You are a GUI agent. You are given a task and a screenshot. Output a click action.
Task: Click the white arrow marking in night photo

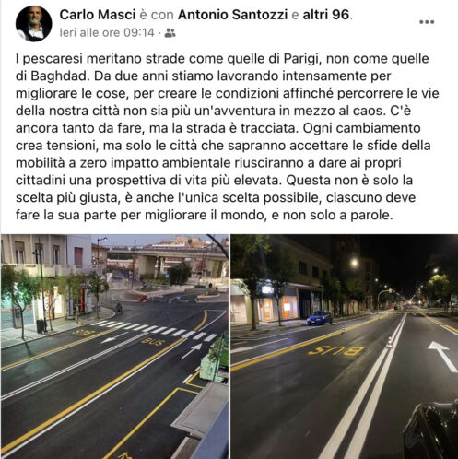point(443,356)
